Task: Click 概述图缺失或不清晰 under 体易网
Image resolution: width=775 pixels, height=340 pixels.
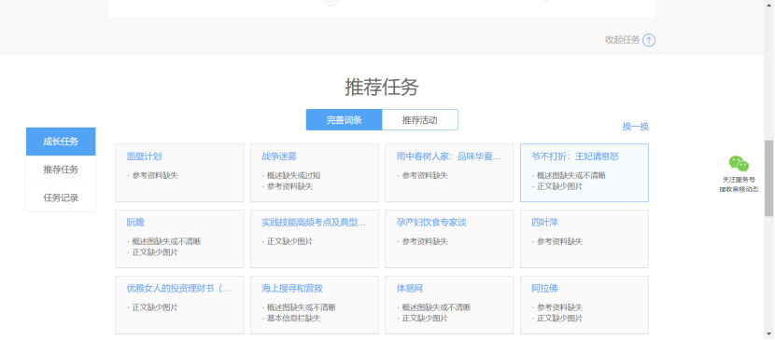Action: pyautogui.click(x=436, y=307)
